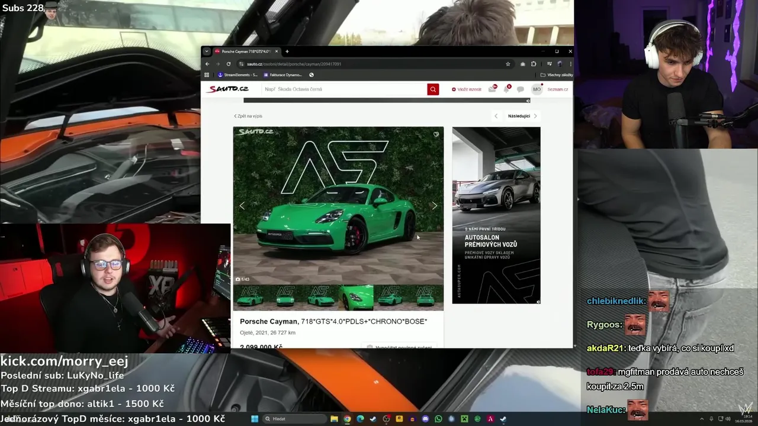Open the clock and date in taskbar
The width and height of the screenshot is (758, 426).
click(x=745, y=419)
